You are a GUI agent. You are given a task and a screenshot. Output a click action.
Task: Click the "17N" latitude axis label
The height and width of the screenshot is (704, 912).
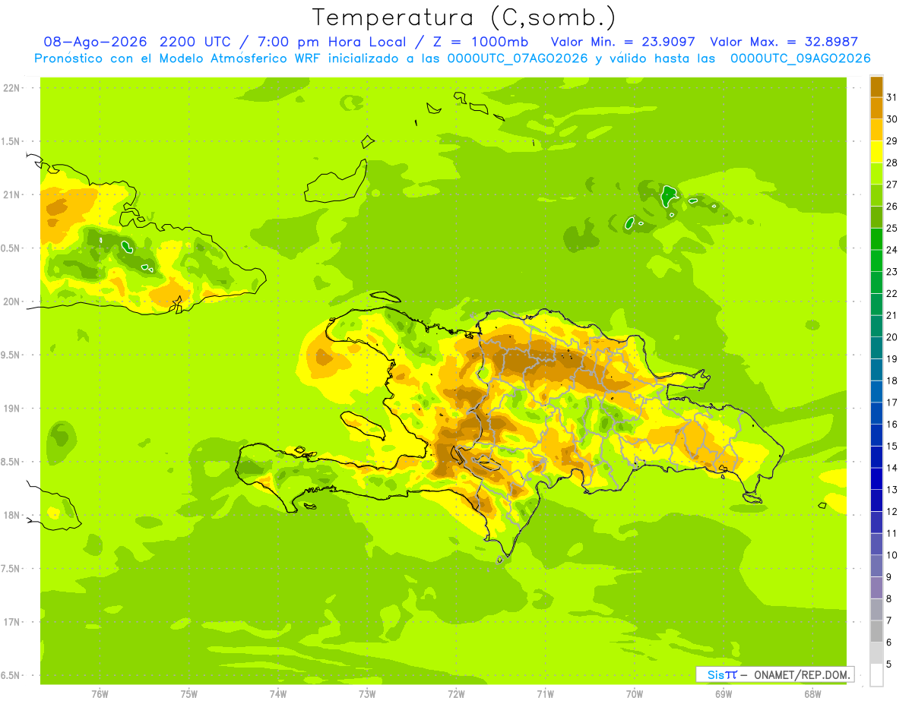(x=11, y=622)
